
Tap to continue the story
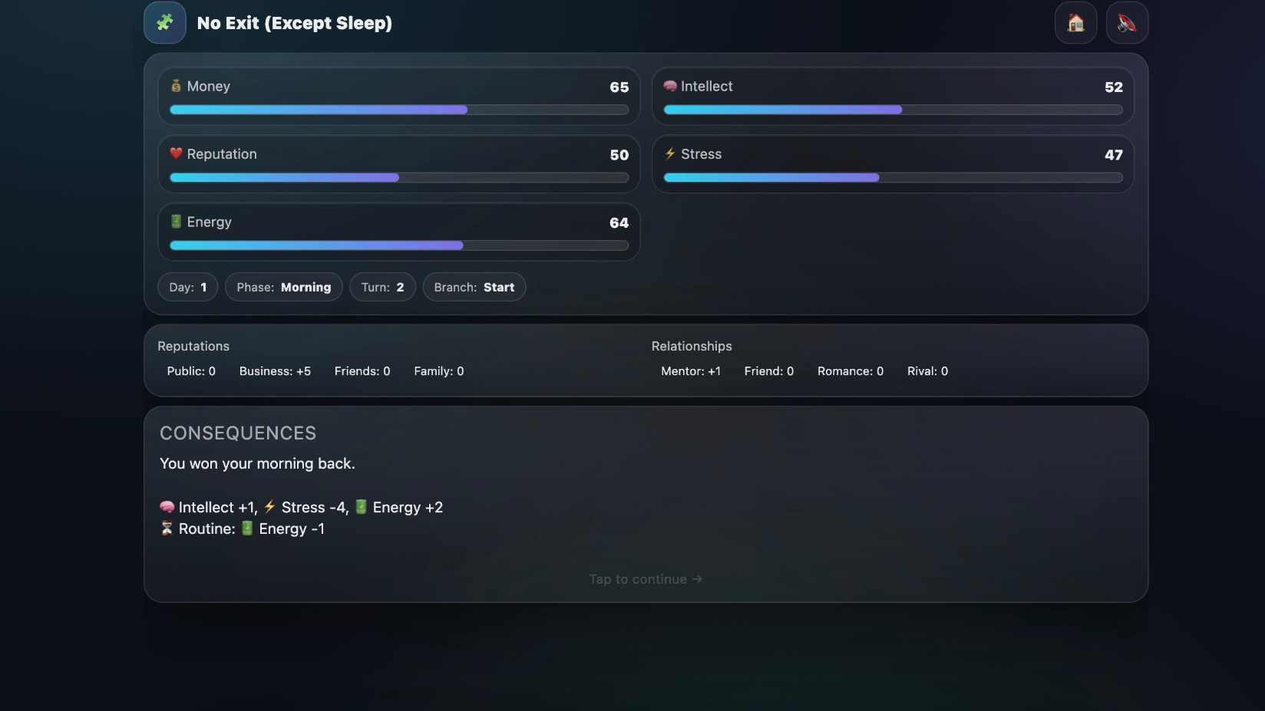pyautogui.click(x=645, y=579)
